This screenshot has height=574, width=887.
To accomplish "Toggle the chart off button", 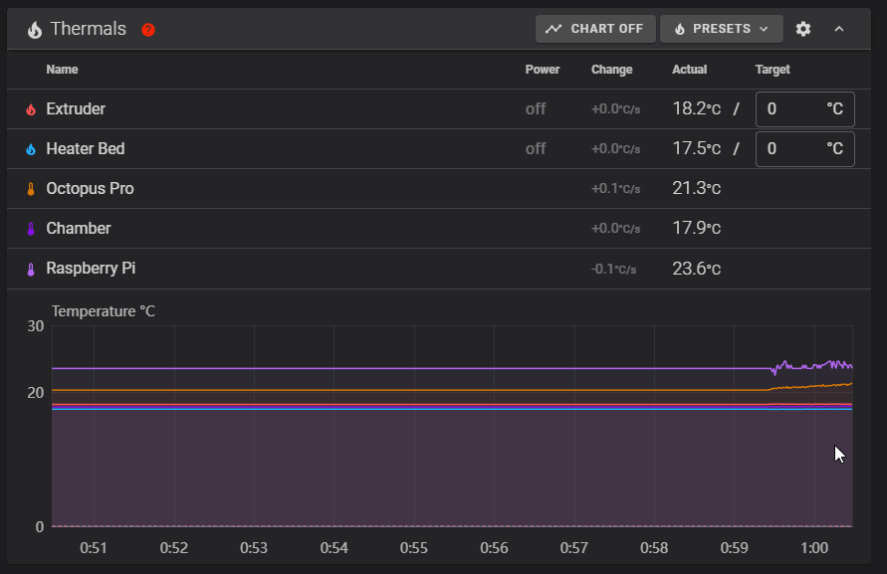I will (595, 29).
